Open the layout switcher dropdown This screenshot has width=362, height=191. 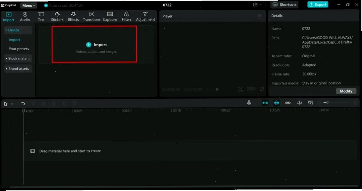click(257, 5)
